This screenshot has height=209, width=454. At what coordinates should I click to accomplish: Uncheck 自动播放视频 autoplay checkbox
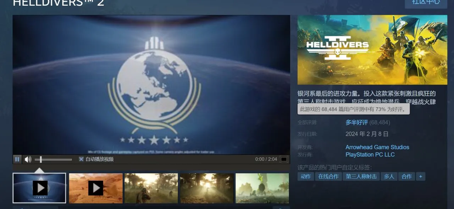pos(81,159)
